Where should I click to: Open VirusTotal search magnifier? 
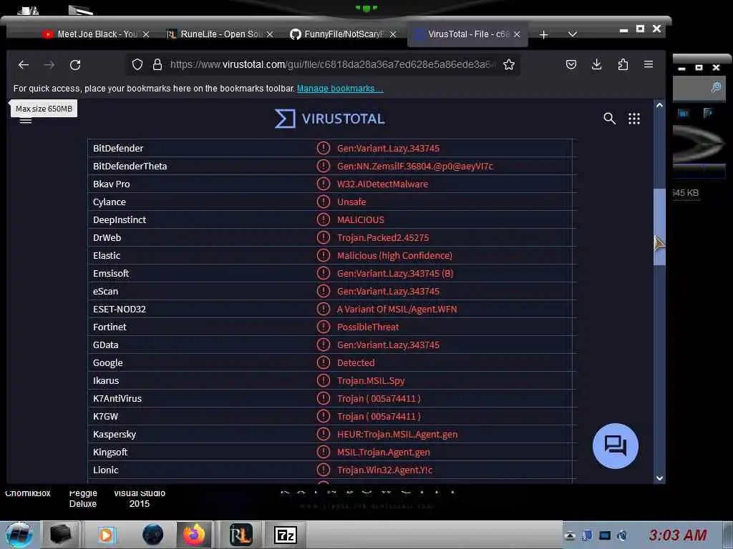(x=609, y=119)
